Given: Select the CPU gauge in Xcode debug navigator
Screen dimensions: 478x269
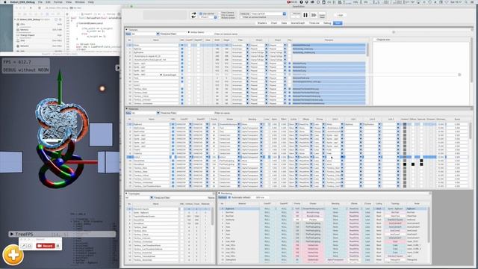Looking at the screenshot, I should [x=40, y=24].
